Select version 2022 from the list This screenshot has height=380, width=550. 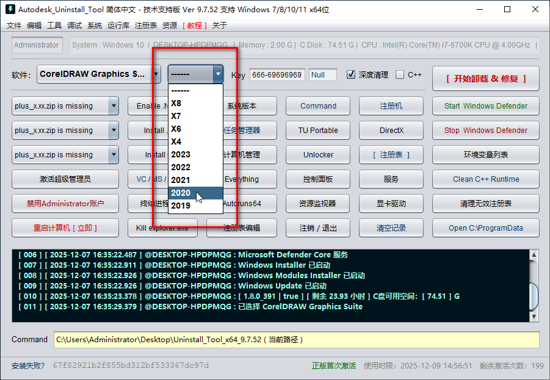196,167
